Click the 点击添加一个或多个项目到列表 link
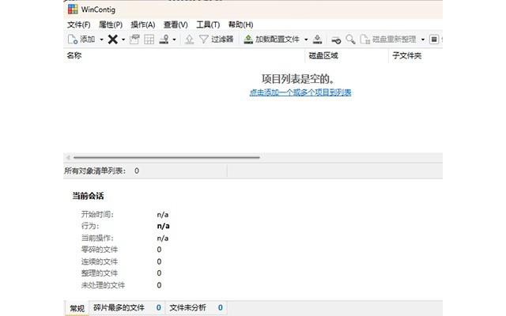 pyautogui.click(x=300, y=93)
